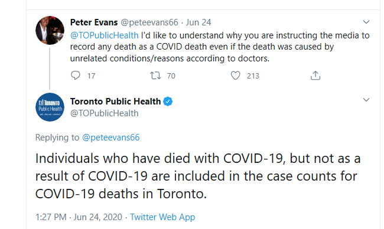Open @TOPublicHealth mention in Peter's tweet
This screenshot has height=229, width=384.
pos(105,35)
